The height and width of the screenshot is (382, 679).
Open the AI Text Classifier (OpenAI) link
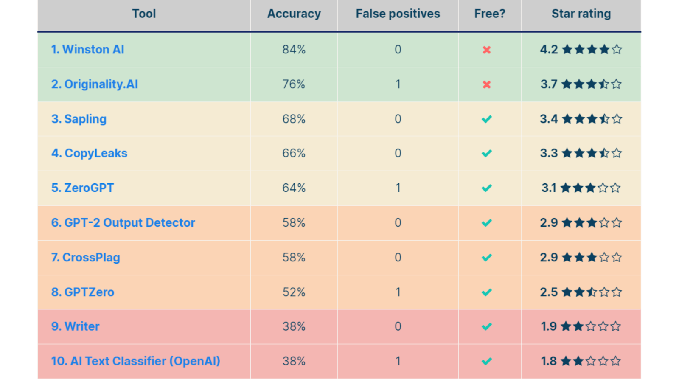point(135,361)
